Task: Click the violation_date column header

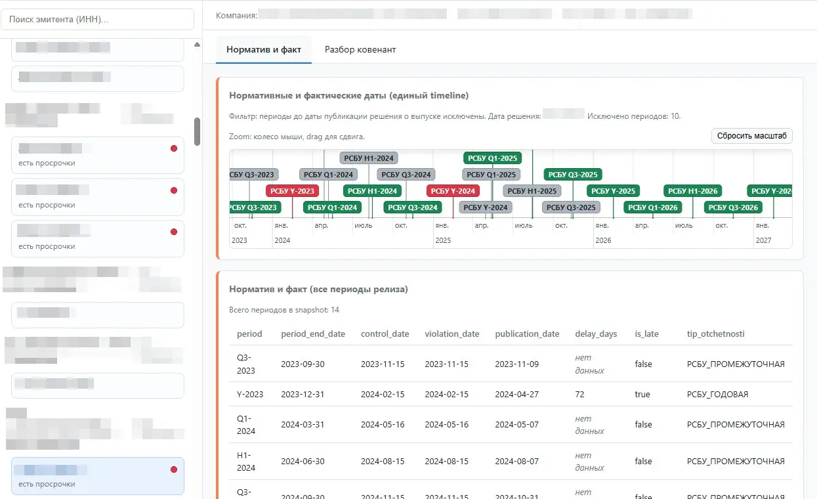Action: point(452,334)
